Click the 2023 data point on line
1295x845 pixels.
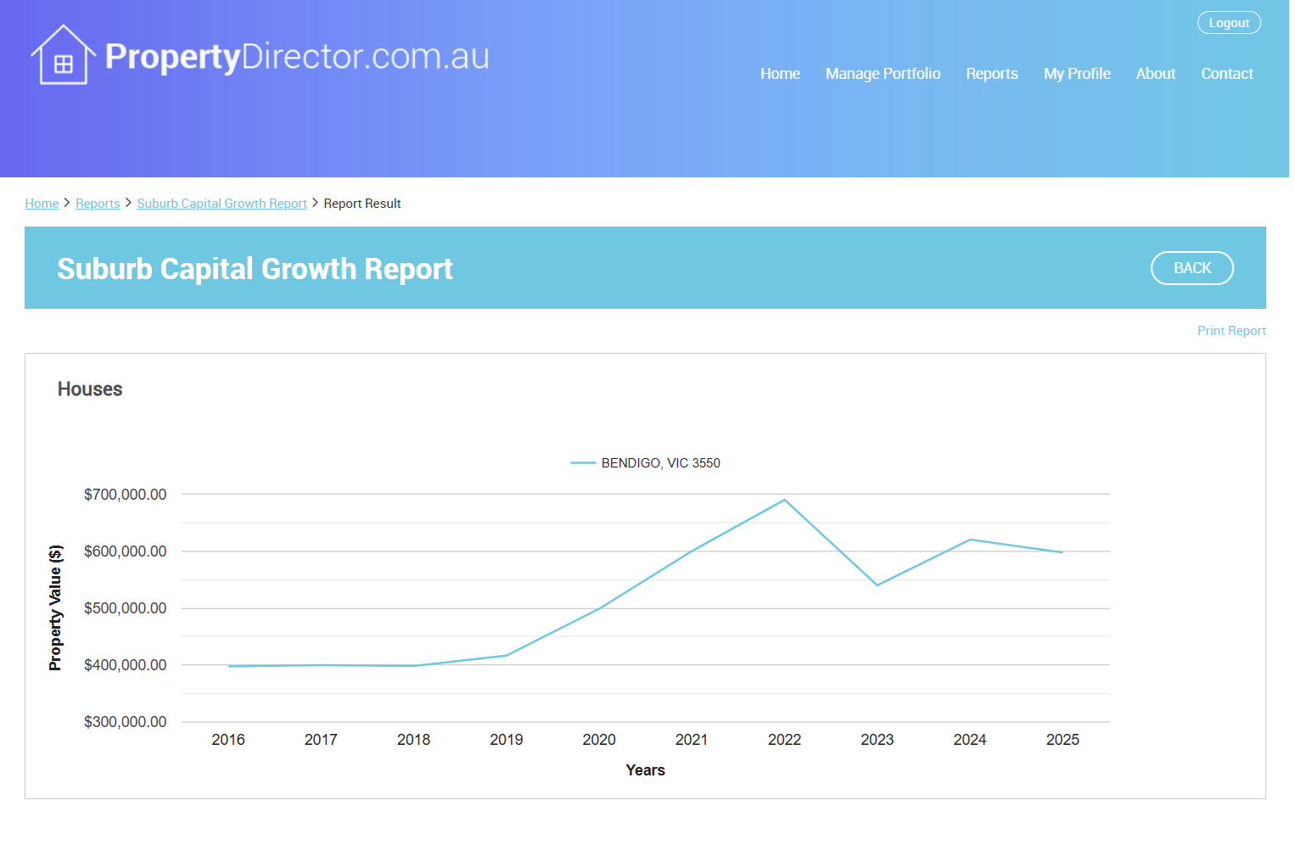click(877, 585)
